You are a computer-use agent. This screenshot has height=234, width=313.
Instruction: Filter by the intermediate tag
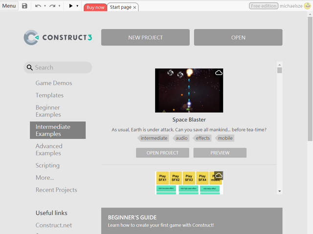(x=153, y=138)
